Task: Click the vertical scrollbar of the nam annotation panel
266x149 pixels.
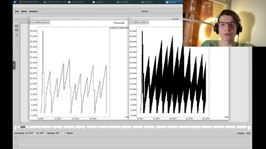Action: (15, 142)
